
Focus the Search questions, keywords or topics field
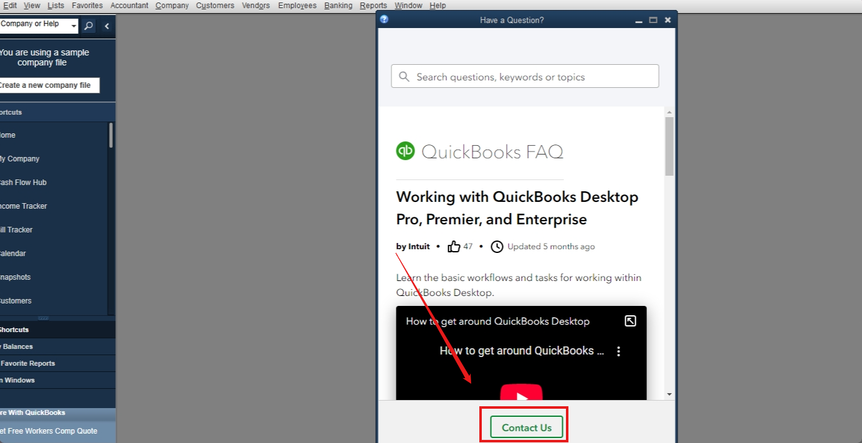(x=525, y=76)
